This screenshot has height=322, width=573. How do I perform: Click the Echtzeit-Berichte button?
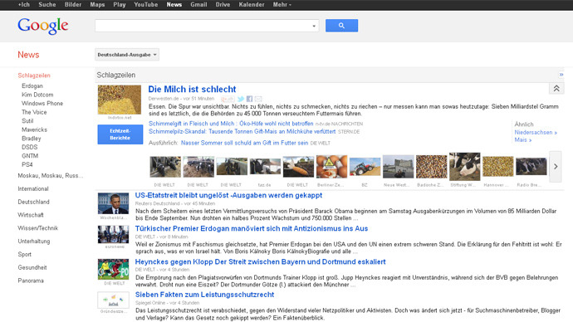tap(120, 134)
